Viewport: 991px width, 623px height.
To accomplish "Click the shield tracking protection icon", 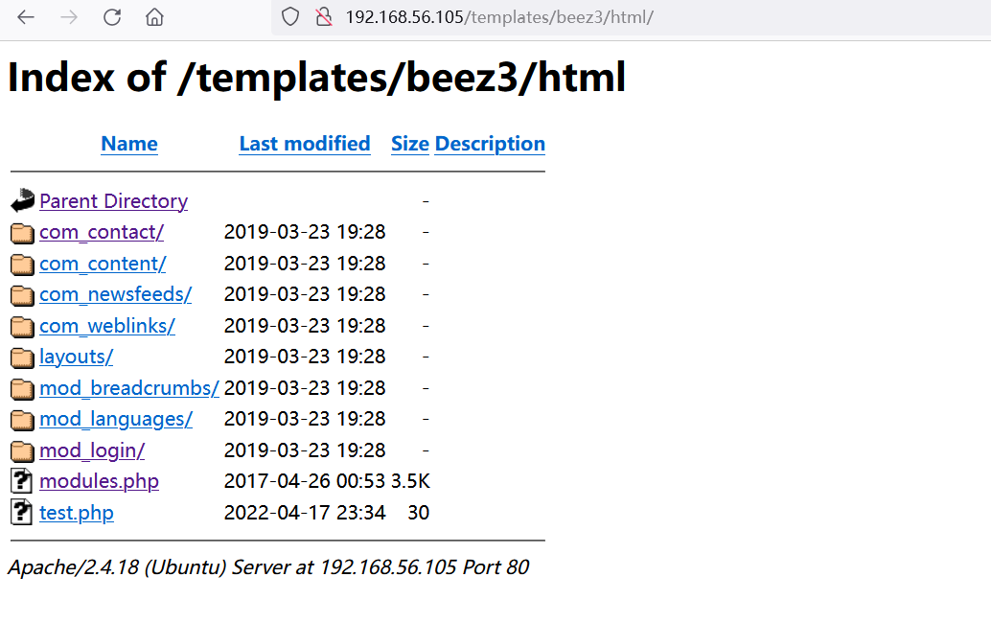I will (x=291, y=17).
